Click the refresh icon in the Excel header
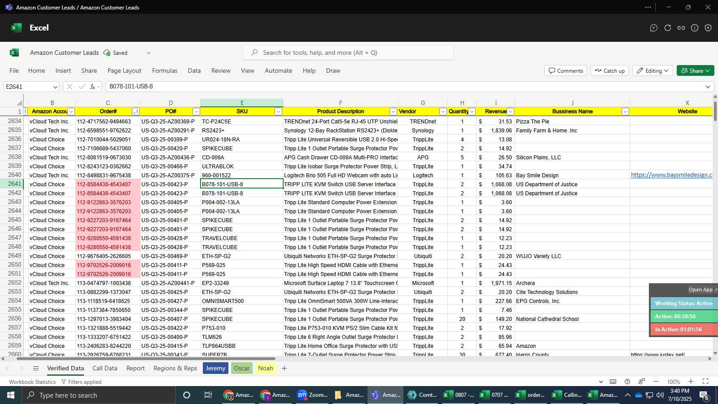 click(x=668, y=28)
